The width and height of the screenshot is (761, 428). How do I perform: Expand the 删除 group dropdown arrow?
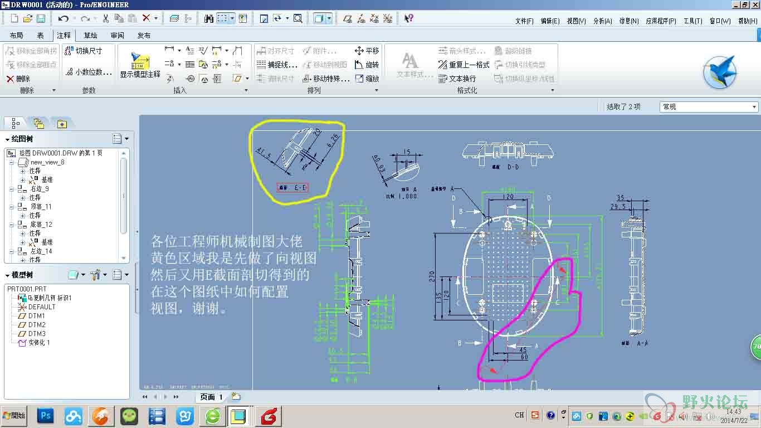point(54,90)
